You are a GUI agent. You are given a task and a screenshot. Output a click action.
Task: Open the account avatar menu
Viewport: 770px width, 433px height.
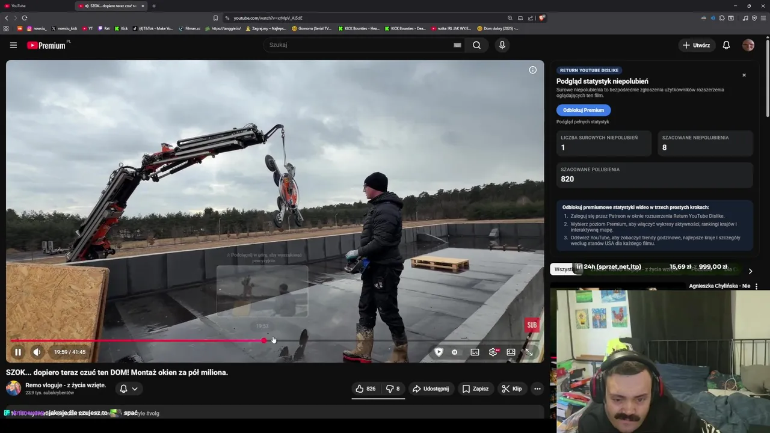(x=748, y=45)
